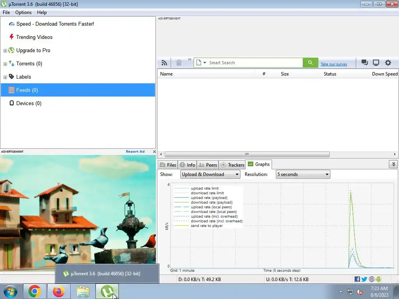
Task: Switch to the Info tab
Action: click(x=187, y=165)
